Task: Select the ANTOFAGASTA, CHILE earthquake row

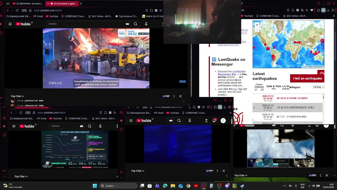Action: (x=288, y=108)
